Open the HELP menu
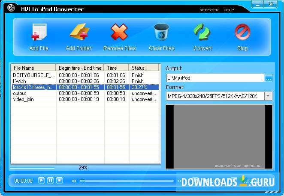This screenshot has height=196, width=284. click(x=229, y=10)
